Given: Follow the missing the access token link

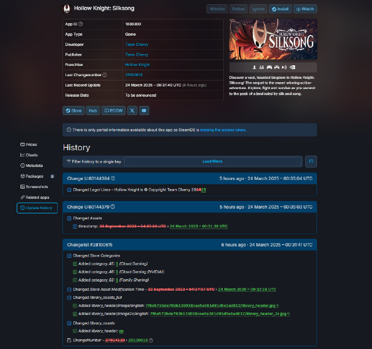Looking at the screenshot, I should (223, 130).
